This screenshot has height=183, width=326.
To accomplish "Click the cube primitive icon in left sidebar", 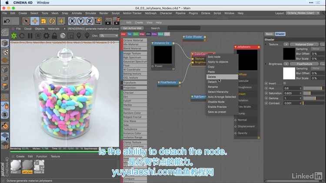I will [5, 43].
